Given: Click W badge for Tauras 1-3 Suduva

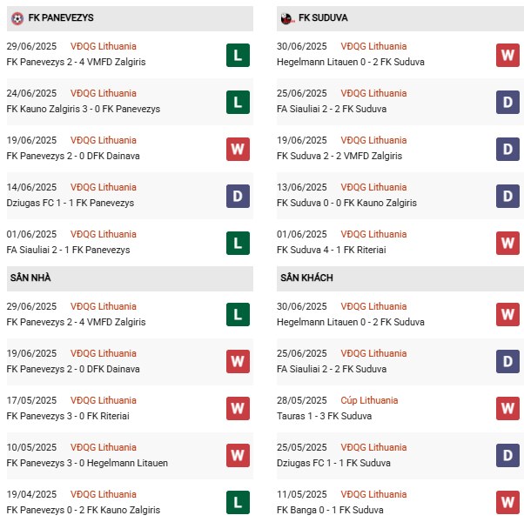Looking at the screenshot, I should [508, 410].
